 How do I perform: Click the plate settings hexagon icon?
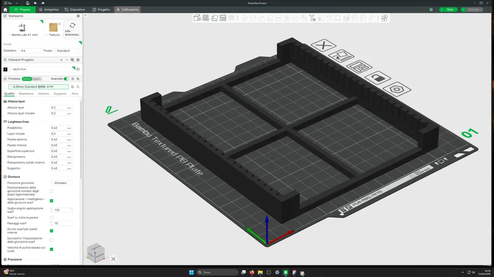tap(397, 89)
